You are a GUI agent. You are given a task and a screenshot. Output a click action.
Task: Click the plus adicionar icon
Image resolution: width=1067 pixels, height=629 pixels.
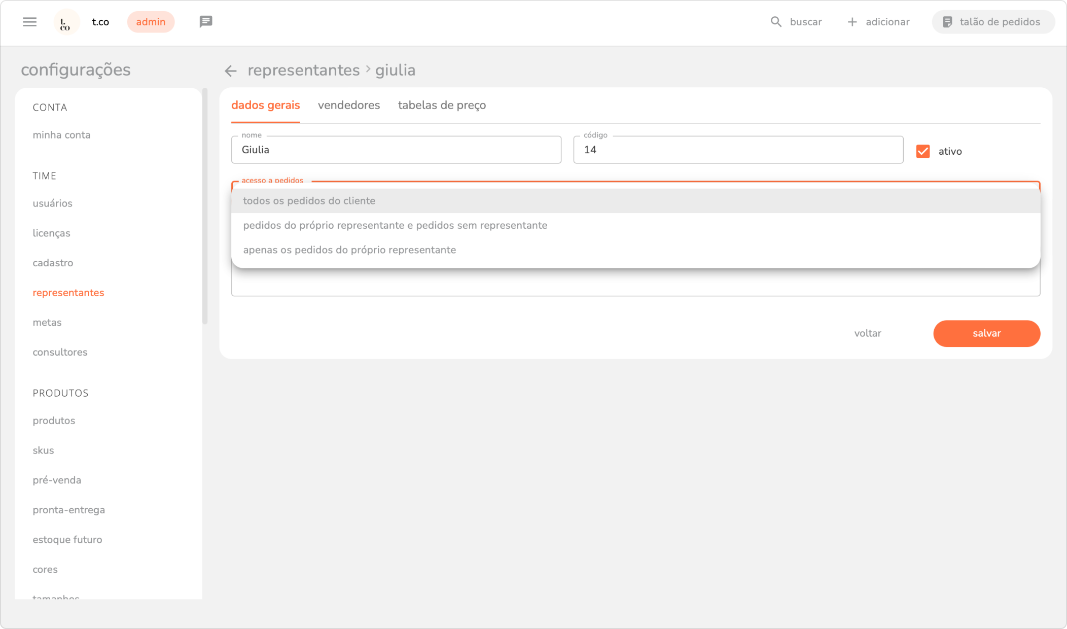(852, 22)
